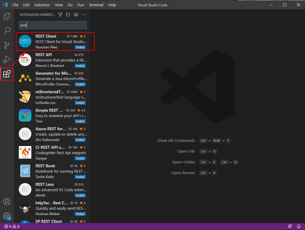Open notifications bell in status bar
The image size is (305, 230).
(298, 226)
